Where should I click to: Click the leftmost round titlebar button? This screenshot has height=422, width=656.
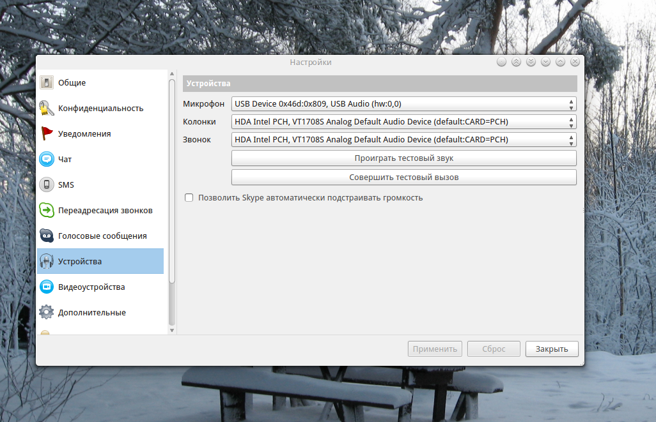pos(502,62)
